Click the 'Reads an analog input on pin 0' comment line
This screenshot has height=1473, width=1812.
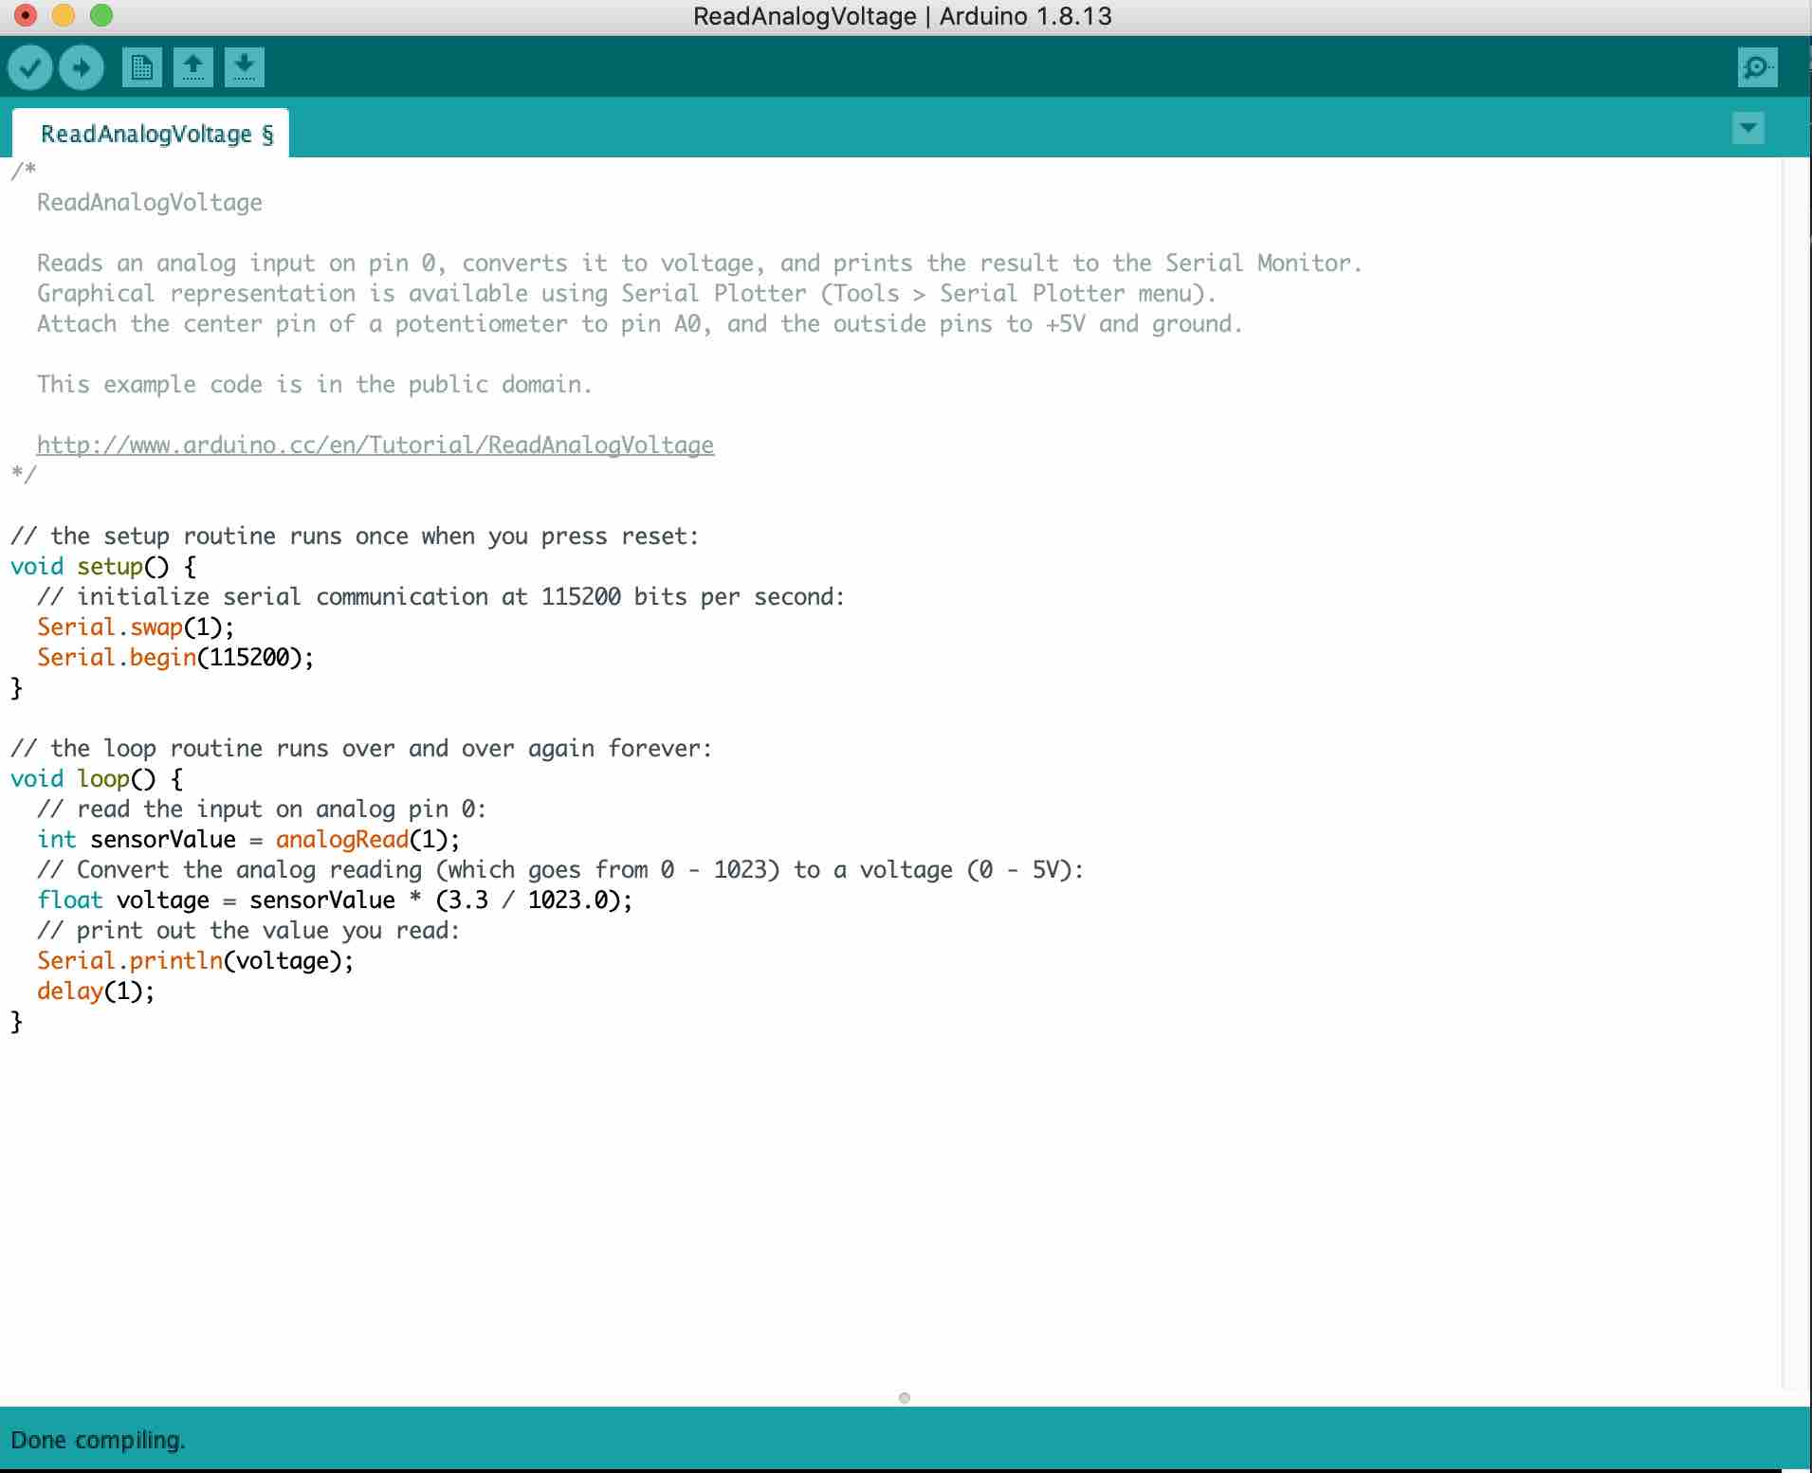tap(700, 263)
